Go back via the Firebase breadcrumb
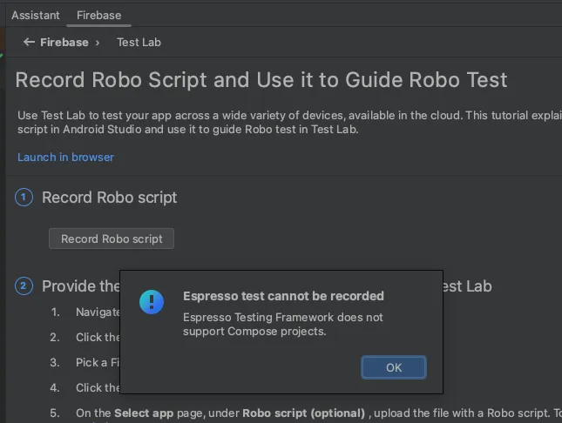This screenshot has height=423, width=562. coord(64,42)
